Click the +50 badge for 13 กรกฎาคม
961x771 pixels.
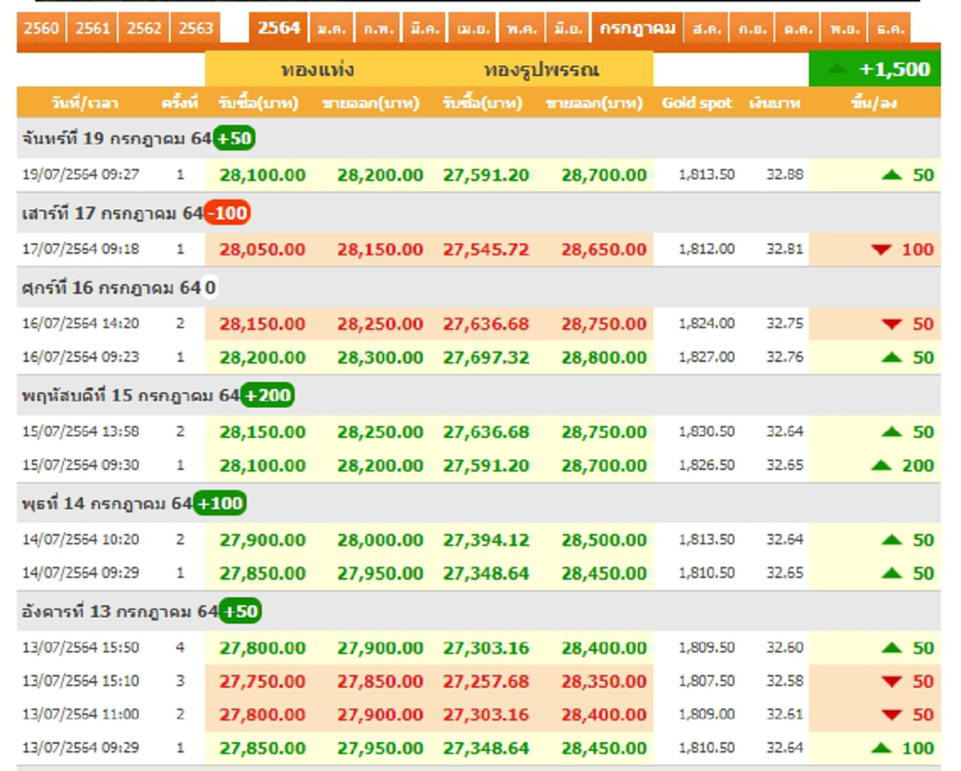(x=240, y=612)
